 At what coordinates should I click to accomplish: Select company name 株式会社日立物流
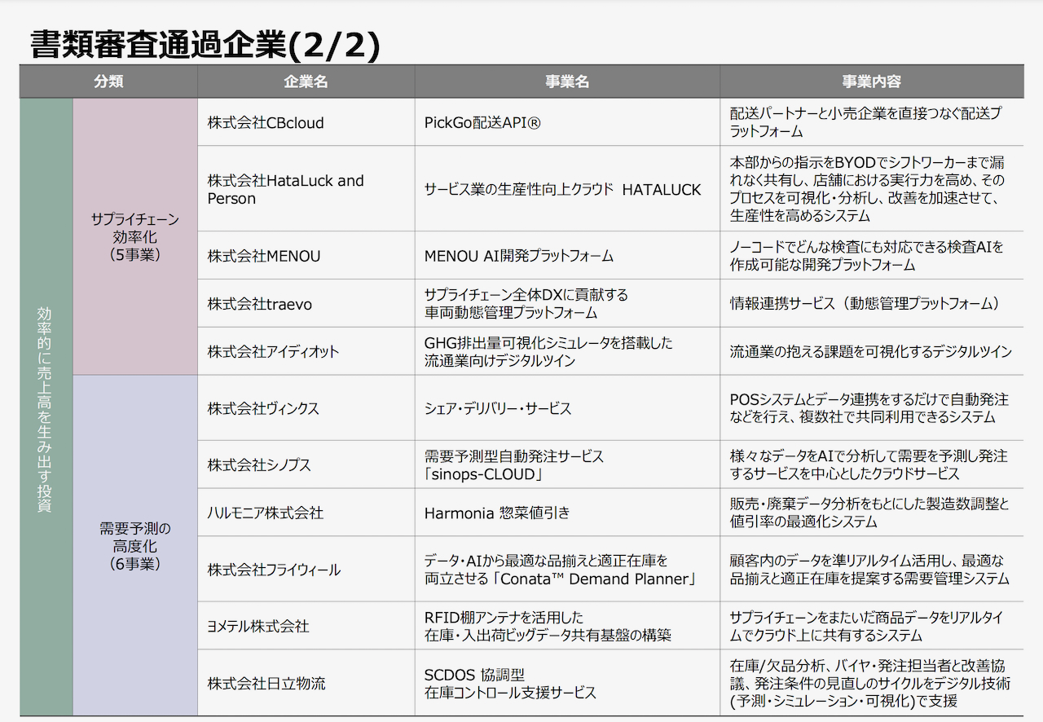(x=266, y=683)
